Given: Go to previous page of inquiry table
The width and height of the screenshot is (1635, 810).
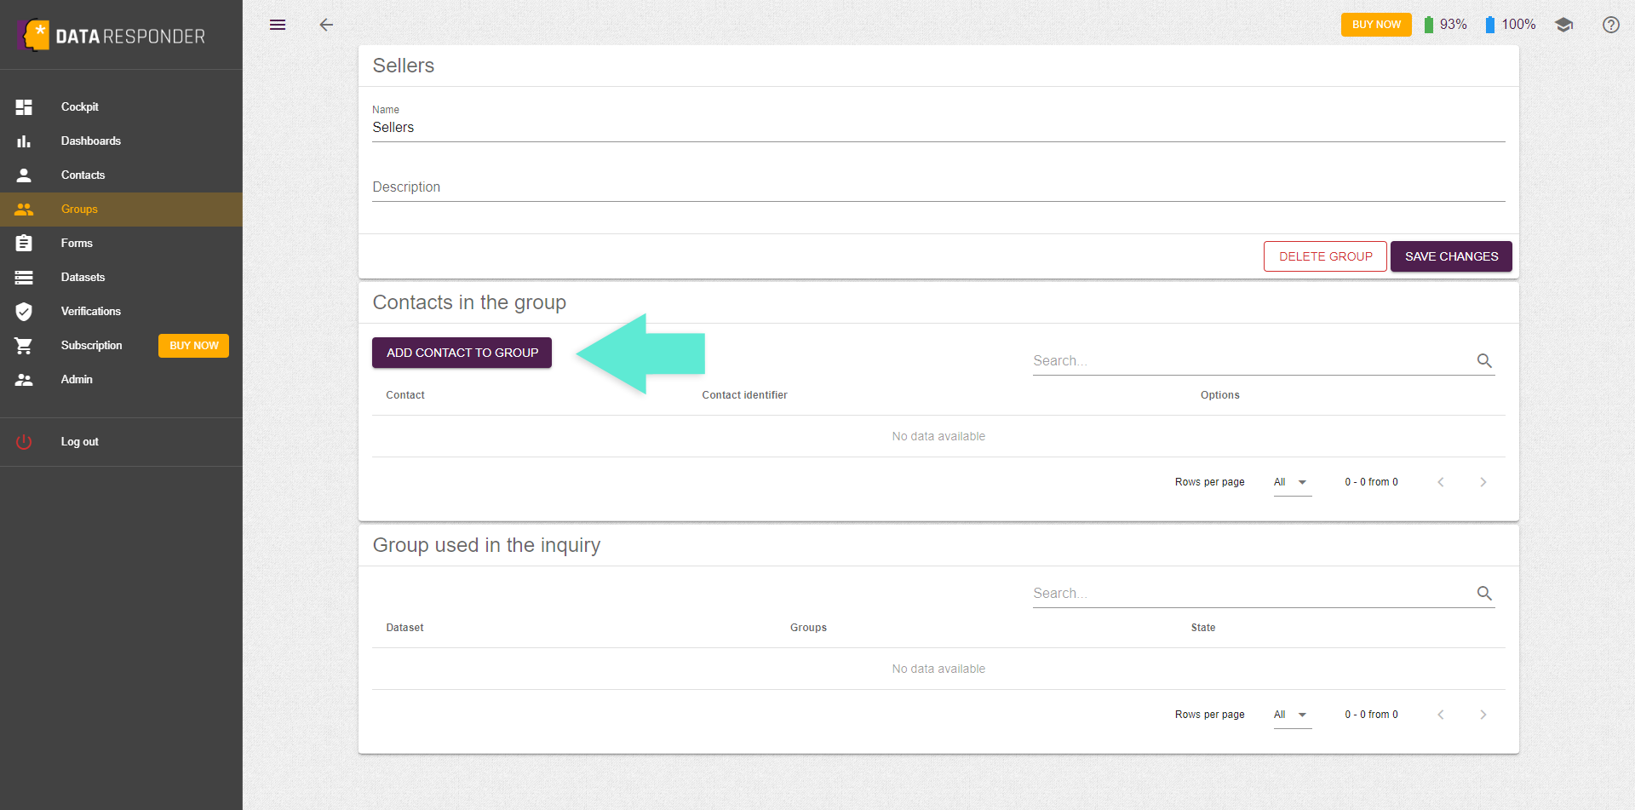Looking at the screenshot, I should tap(1441, 715).
